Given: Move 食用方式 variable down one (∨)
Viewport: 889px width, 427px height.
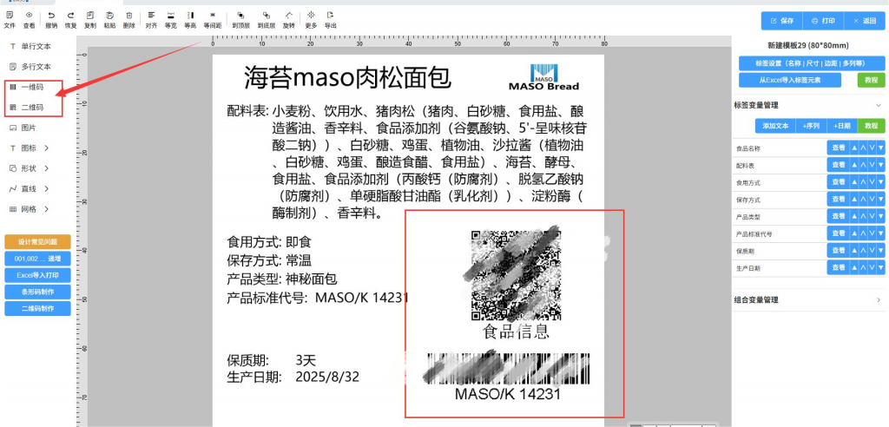Looking at the screenshot, I should coord(872,182).
